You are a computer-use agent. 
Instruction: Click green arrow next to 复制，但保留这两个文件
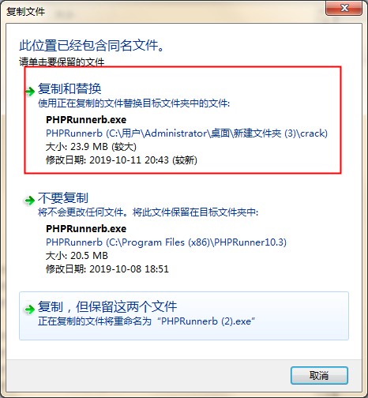pos(29,309)
